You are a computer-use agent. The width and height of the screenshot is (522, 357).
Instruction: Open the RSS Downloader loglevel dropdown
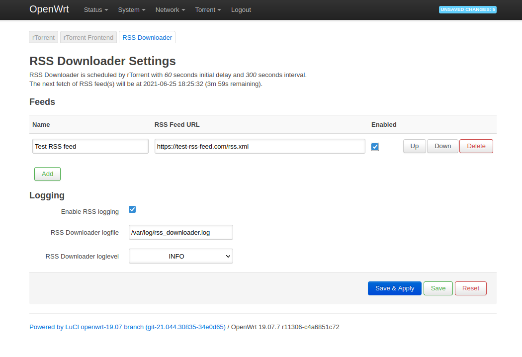click(181, 257)
